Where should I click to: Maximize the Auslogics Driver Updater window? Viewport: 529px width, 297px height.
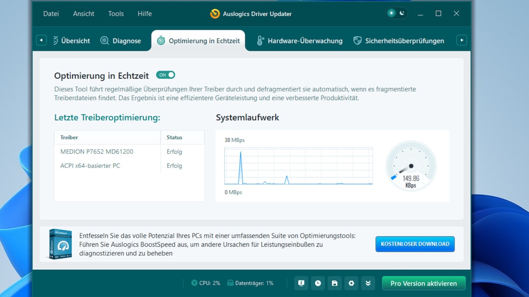pyautogui.click(x=438, y=13)
